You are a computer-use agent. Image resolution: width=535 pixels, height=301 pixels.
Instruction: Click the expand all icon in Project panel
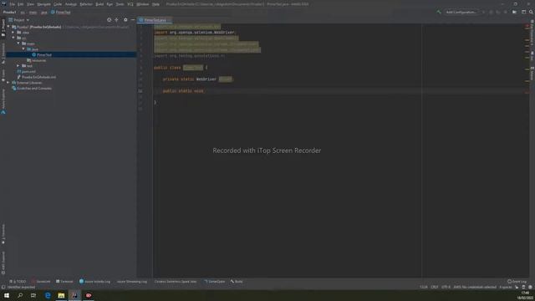click(117, 20)
